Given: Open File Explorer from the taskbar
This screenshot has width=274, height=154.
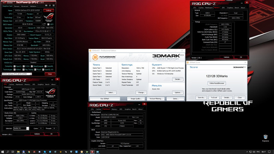Looking at the screenshot, I should pos(18,152).
